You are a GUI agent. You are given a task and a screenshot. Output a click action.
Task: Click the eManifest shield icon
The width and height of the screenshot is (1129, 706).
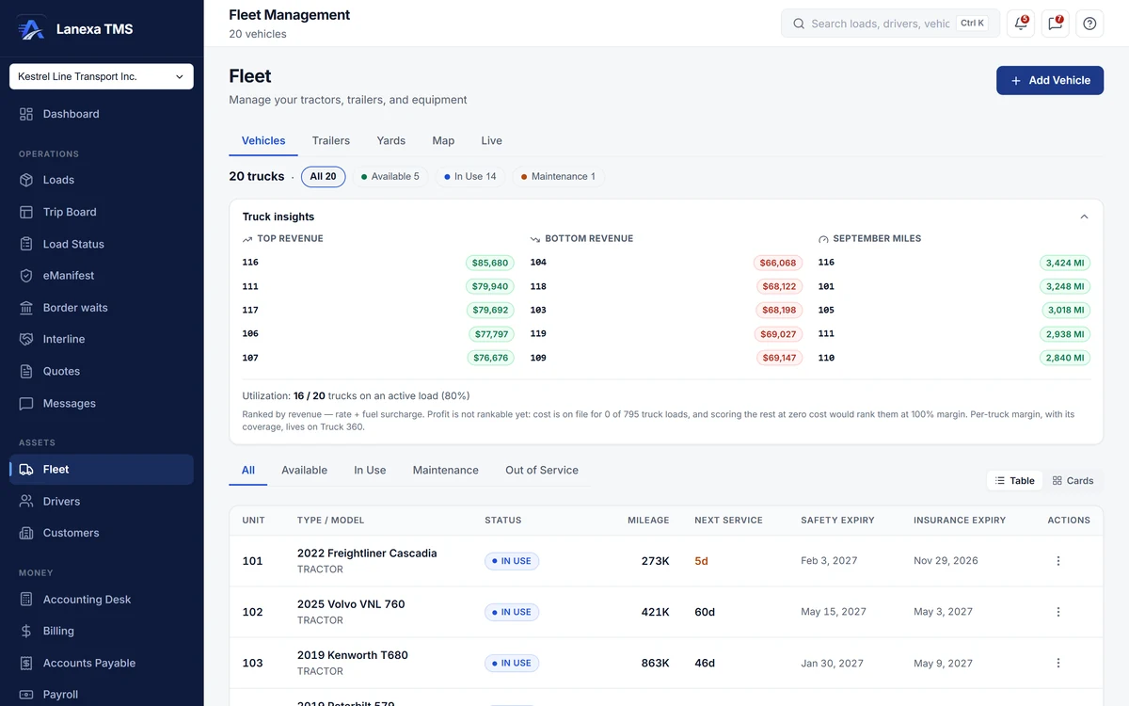tap(26, 276)
